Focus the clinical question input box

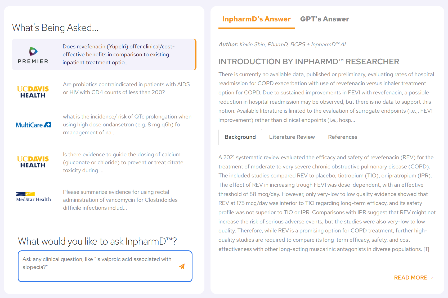[105, 266]
